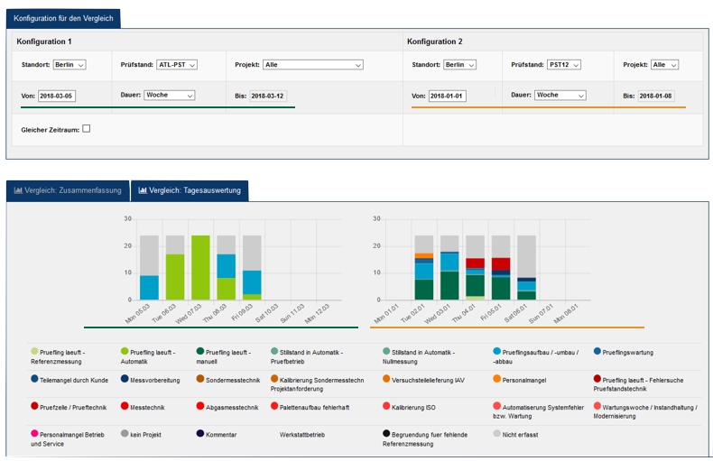Click the Von date field 2018-03-05

(56, 96)
